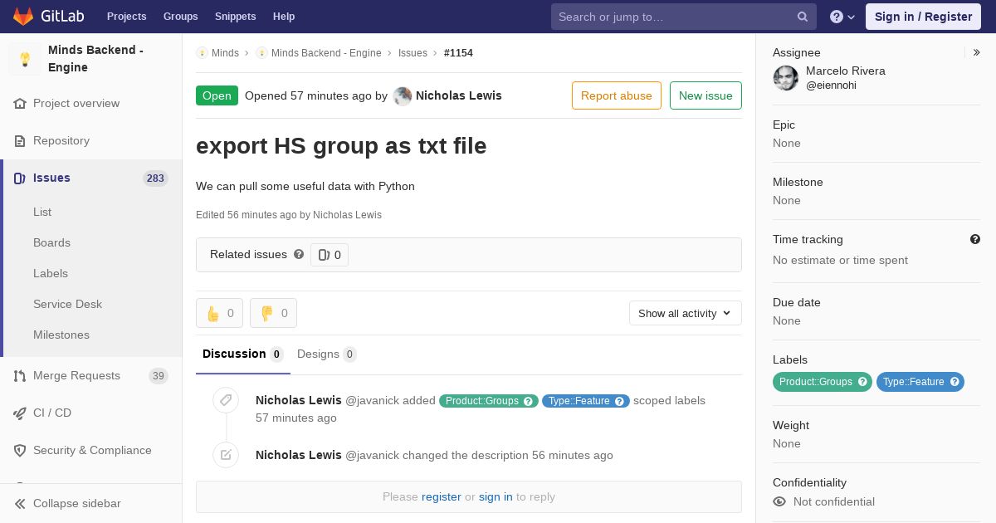
Task: Click Nicholas Lewis author name link
Action: click(x=459, y=95)
